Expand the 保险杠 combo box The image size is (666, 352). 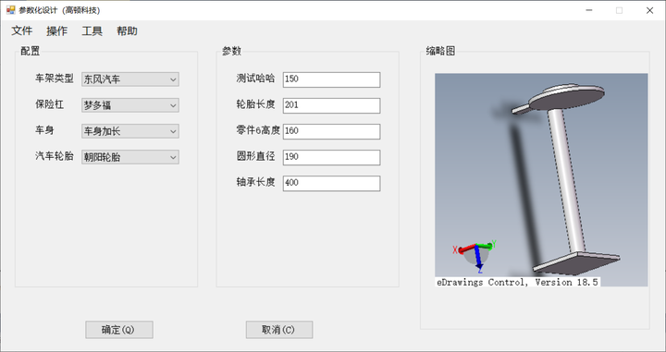(130, 105)
